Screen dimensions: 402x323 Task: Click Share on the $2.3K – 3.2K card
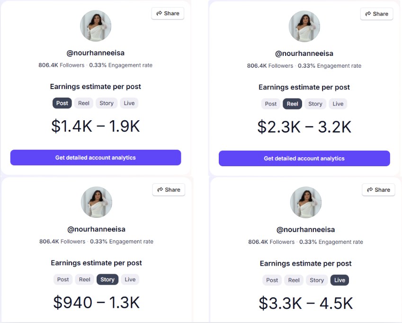[x=376, y=14]
